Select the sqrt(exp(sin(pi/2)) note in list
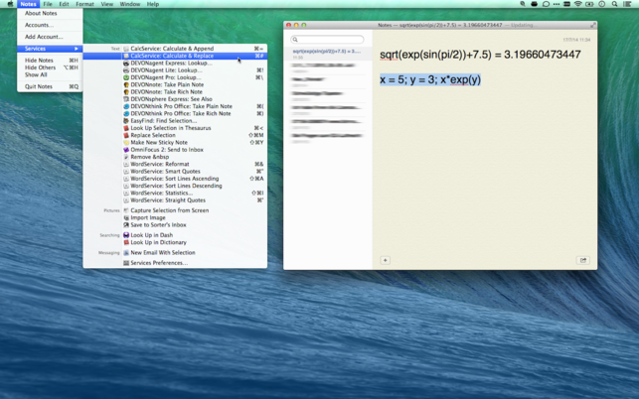This screenshot has width=639, height=399. click(327, 53)
